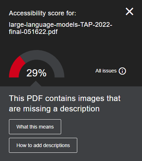Image resolution: width=142 pixels, height=161 pixels.
Task: Click the large-language-models-TAP-2022- file name line
Action: [60, 25]
